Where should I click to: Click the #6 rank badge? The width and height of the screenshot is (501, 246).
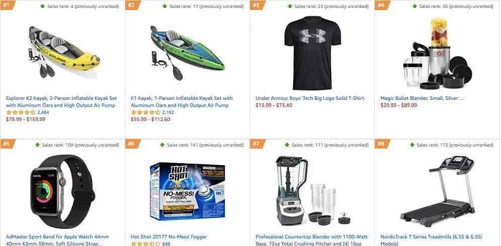point(131,144)
